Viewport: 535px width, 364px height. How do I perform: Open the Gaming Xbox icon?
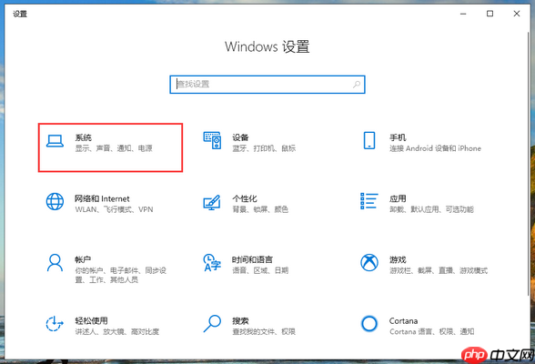click(369, 262)
